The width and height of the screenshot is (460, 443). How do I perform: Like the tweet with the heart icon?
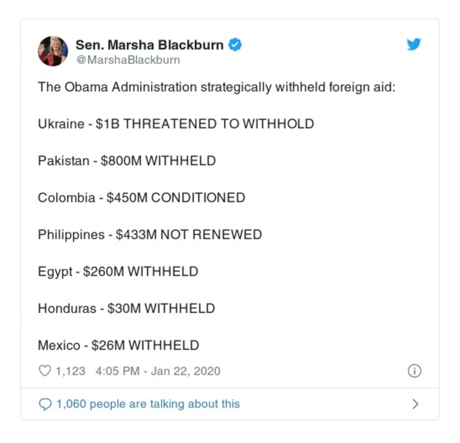coord(44,371)
